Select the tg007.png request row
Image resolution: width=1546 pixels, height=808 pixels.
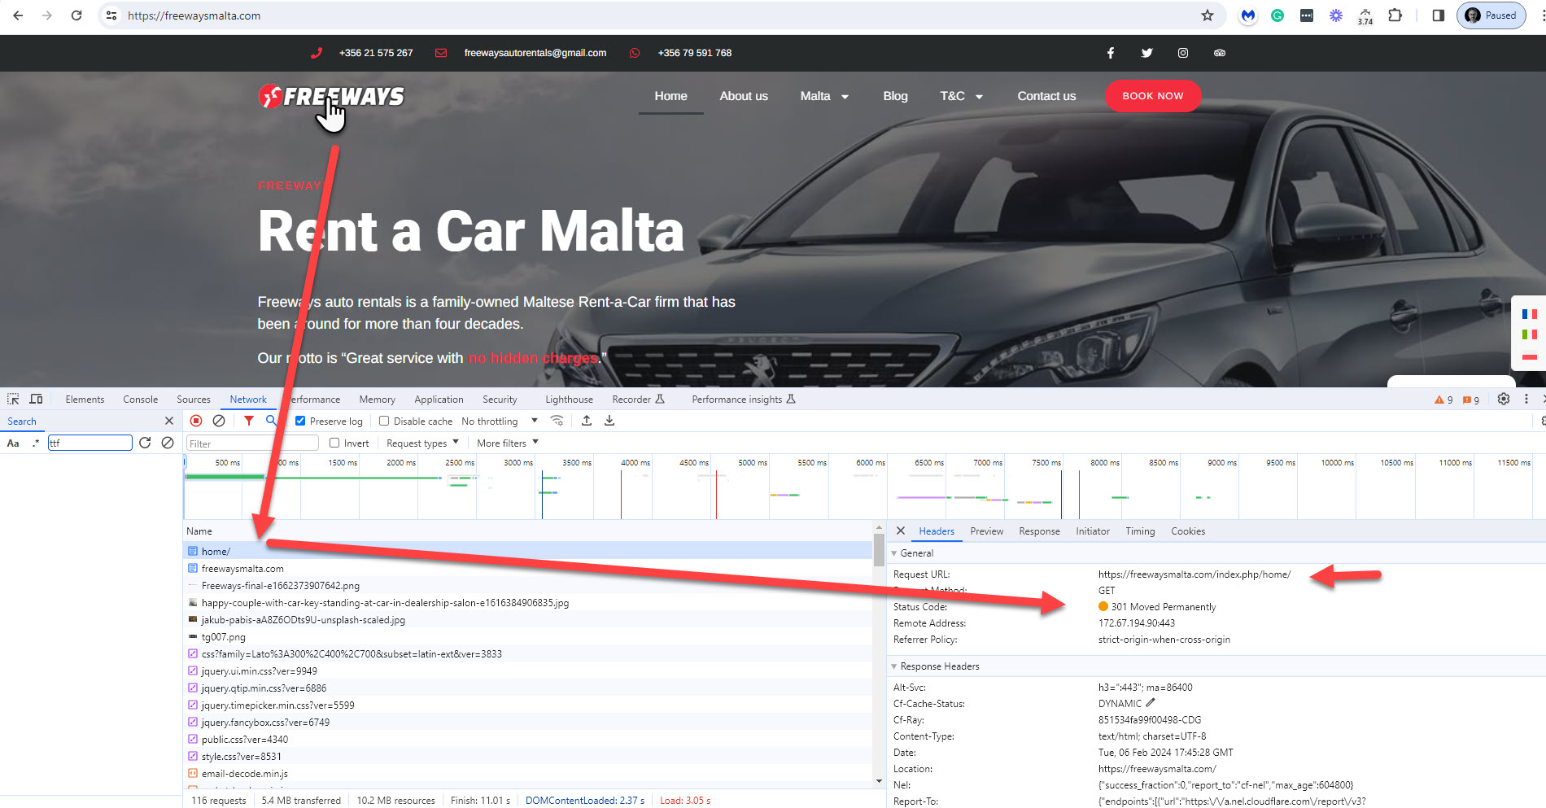[x=528, y=636]
